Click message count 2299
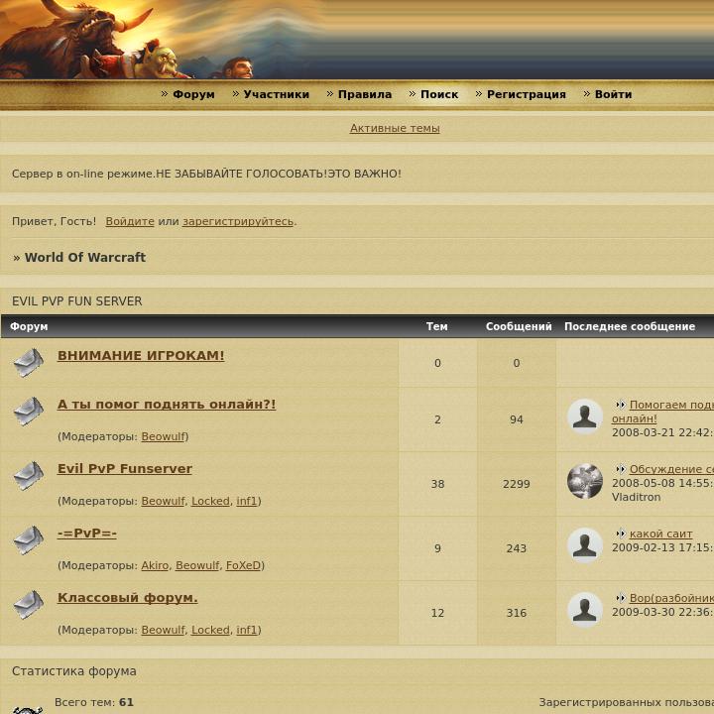Image resolution: width=714 pixels, height=714 pixels. tap(517, 484)
